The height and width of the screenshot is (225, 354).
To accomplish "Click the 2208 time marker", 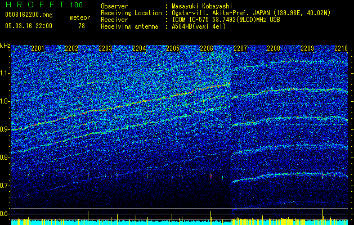I will coord(274,48).
